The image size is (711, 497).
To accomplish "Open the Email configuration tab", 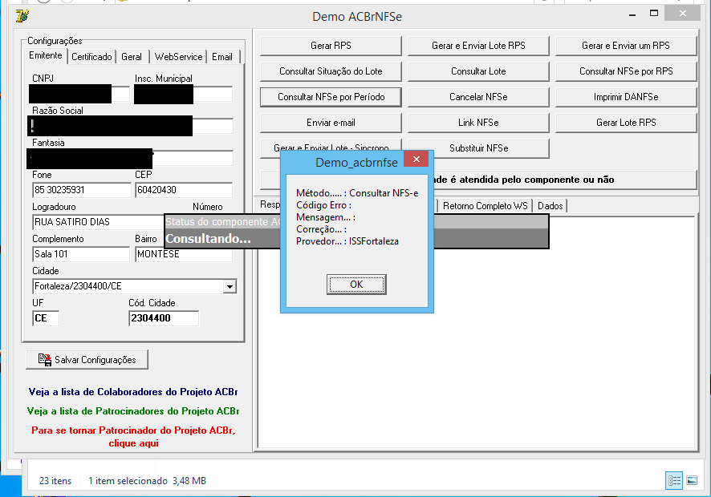I will coord(222,57).
